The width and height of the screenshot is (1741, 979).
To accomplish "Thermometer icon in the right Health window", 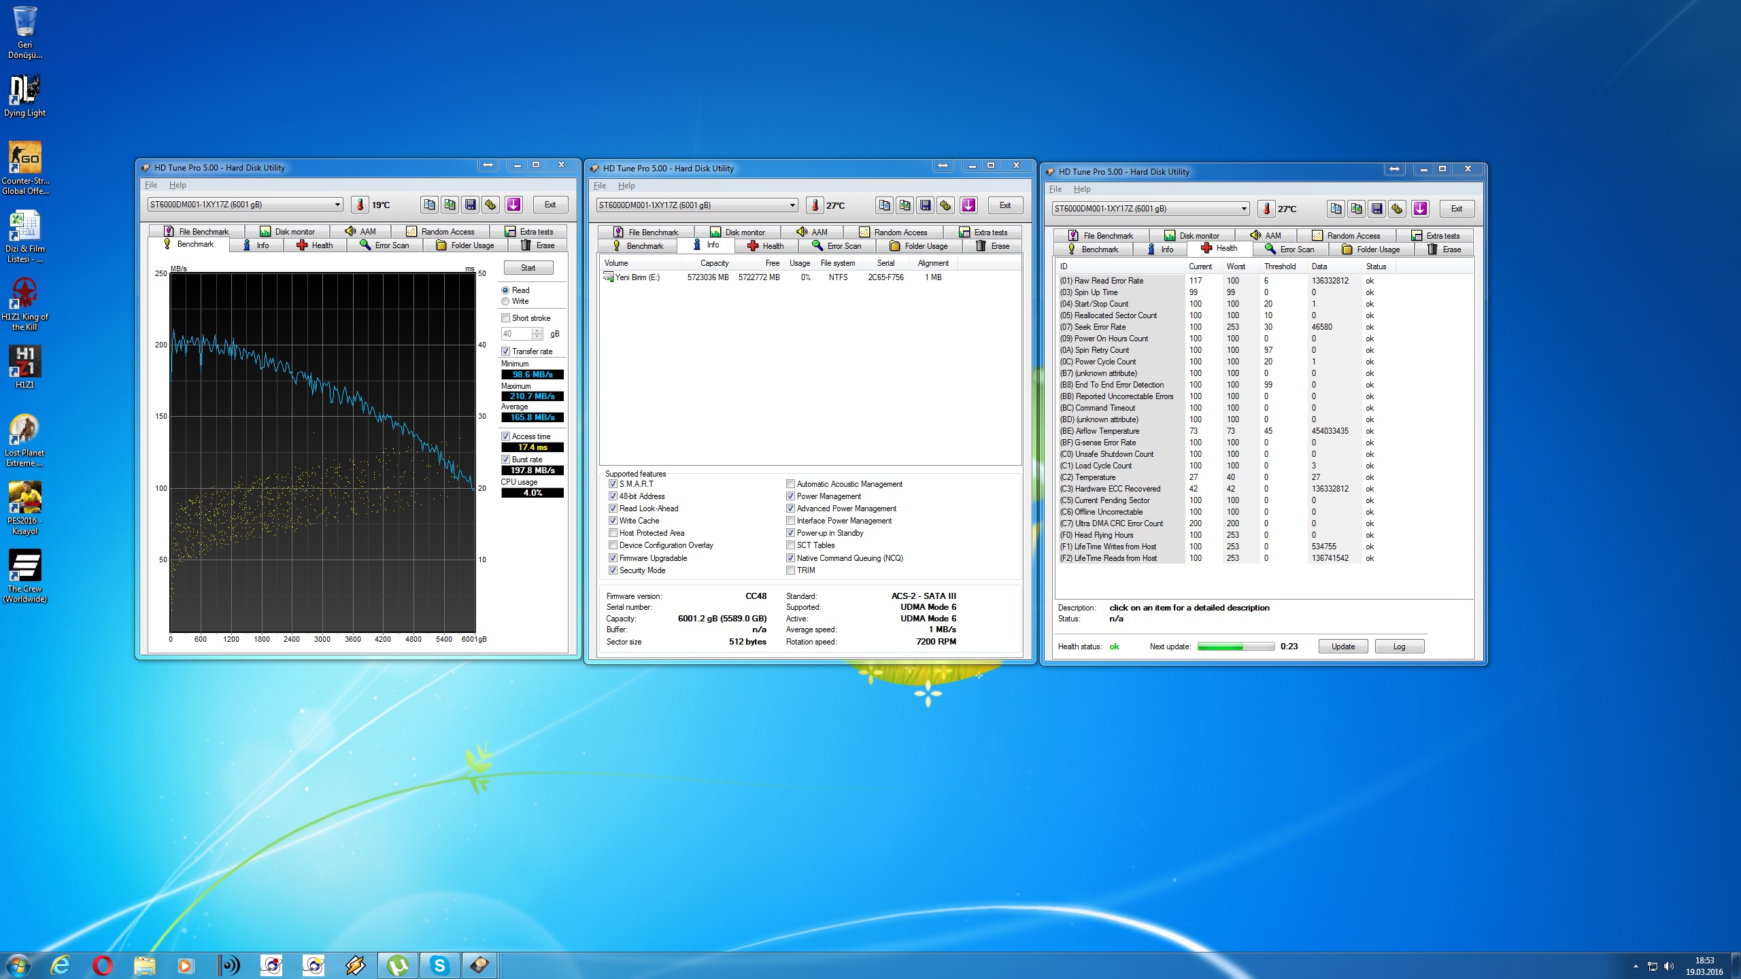I will [x=1266, y=209].
